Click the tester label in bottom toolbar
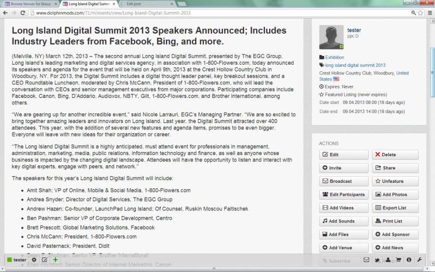435x272 pixels. click(20, 260)
